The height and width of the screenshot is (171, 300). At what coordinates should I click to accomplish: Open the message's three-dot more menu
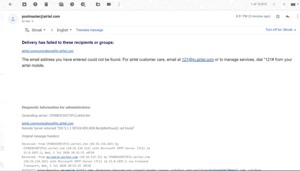click(298, 16)
